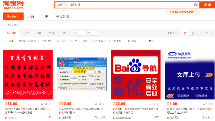Viewport: 215px width, 121px height.
Task: Click the minimum price input field
Action: coord(80,33)
